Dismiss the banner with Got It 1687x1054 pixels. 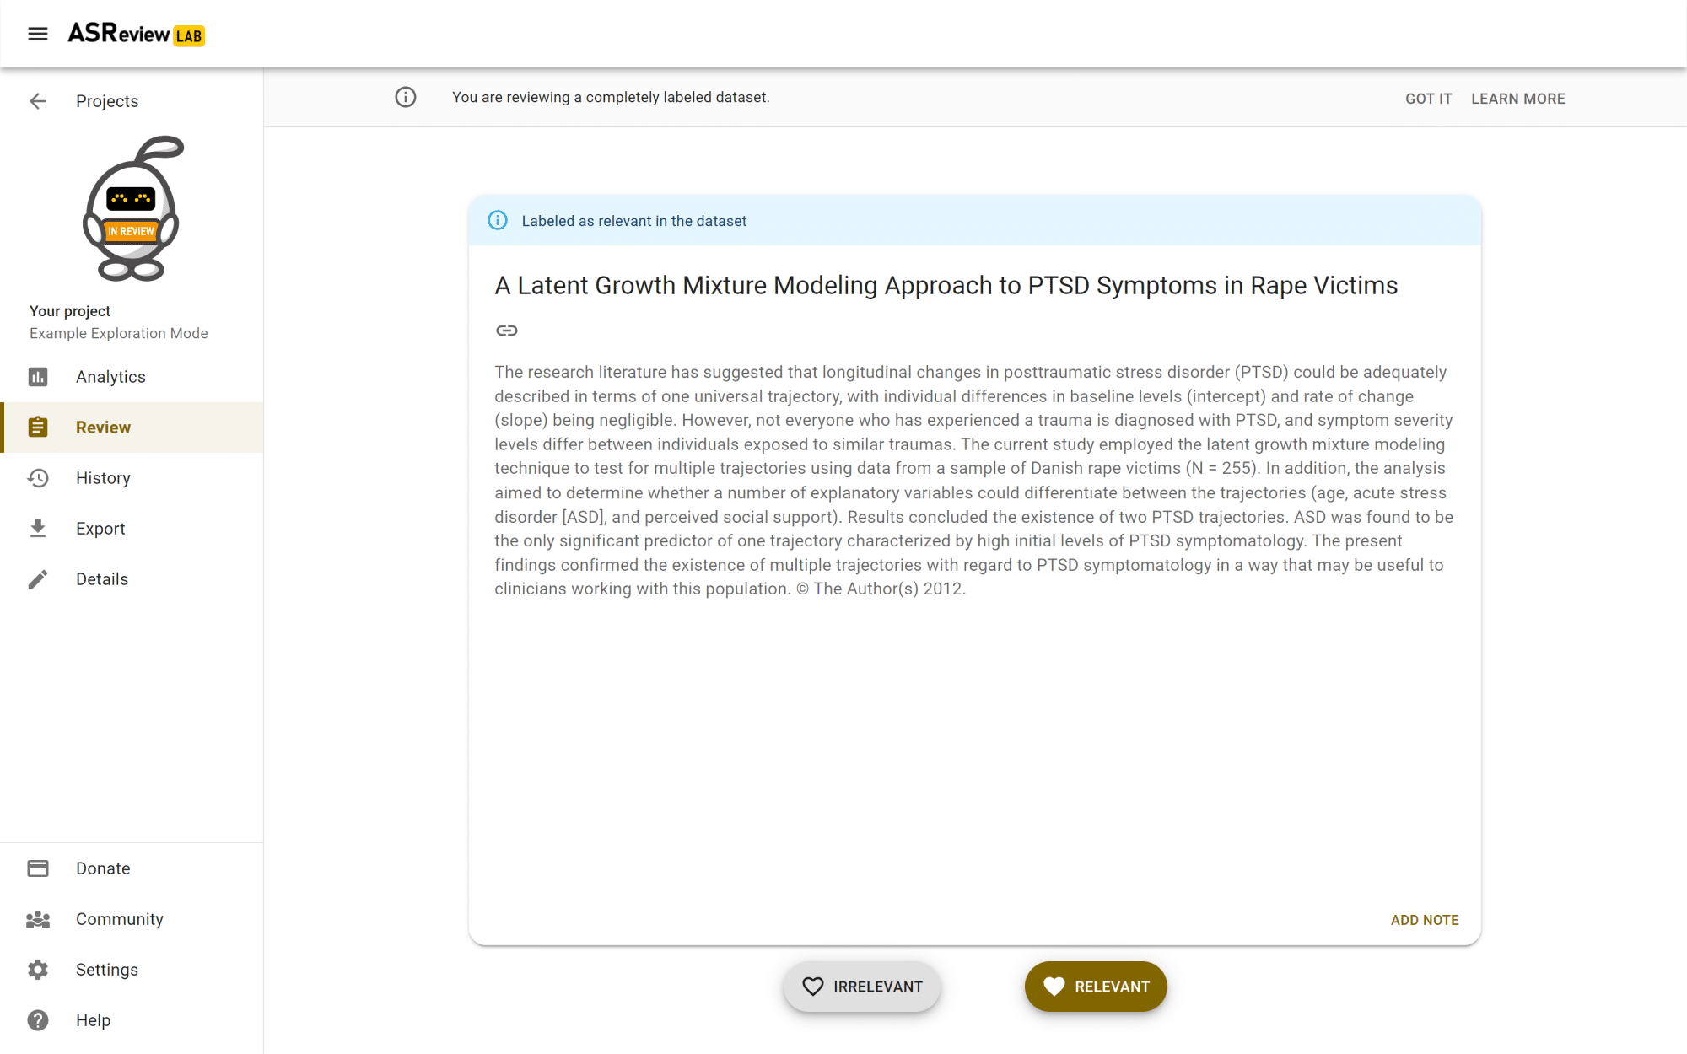[1428, 99]
